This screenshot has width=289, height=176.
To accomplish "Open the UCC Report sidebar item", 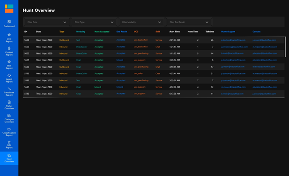I will click(x=9, y=38).
